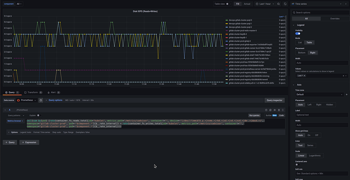The width and height of the screenshot is (350, 180).
Task: Add a new Expression
Action: [x=29, y=142]
